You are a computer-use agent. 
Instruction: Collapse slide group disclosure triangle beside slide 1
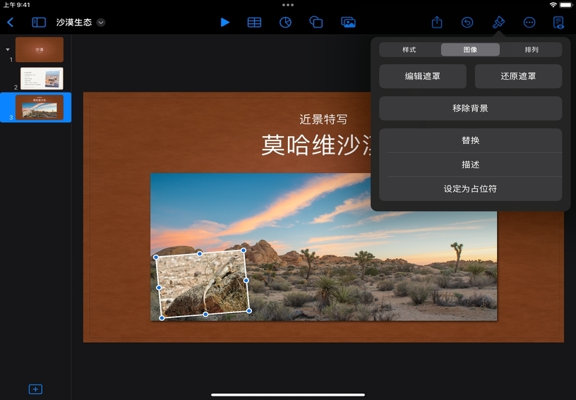(x=8, y=49)
